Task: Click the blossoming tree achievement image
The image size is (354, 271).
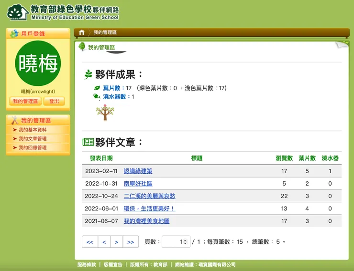Action: [x=105, y=112]
